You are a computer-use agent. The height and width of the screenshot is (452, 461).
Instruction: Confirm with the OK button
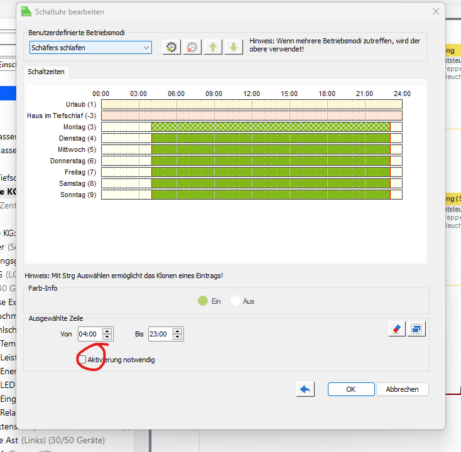(x=350, y=389)
